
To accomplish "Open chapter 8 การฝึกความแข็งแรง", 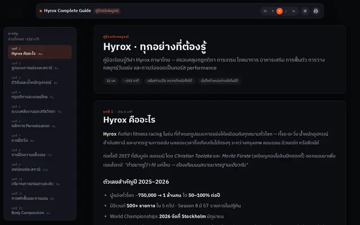I will [x=40, y=153].
